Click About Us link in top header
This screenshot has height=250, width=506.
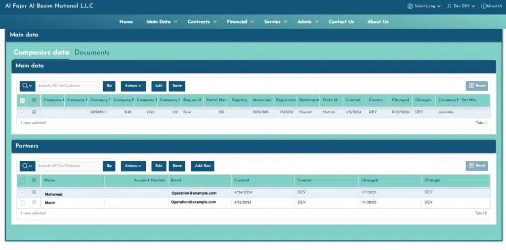point(492,6)
